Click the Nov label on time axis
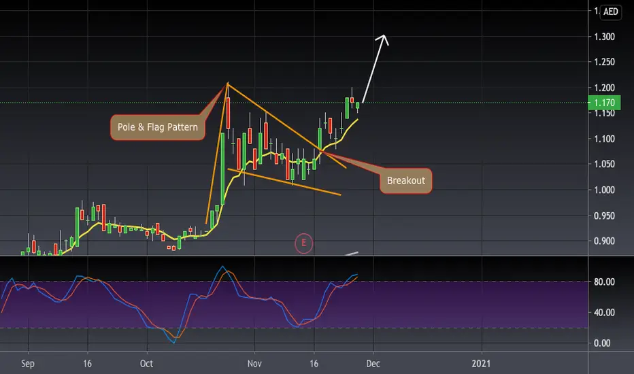 (254, 364)
